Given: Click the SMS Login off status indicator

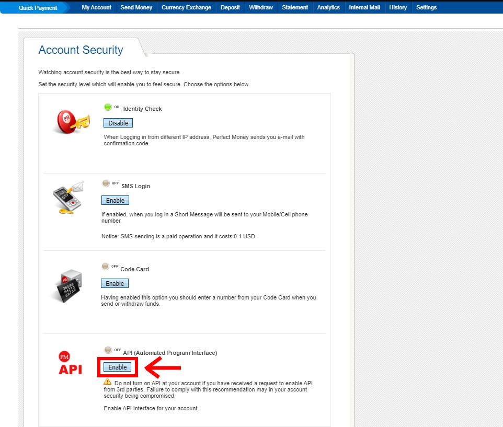Looking at the screenshot, I should point(106,183).
